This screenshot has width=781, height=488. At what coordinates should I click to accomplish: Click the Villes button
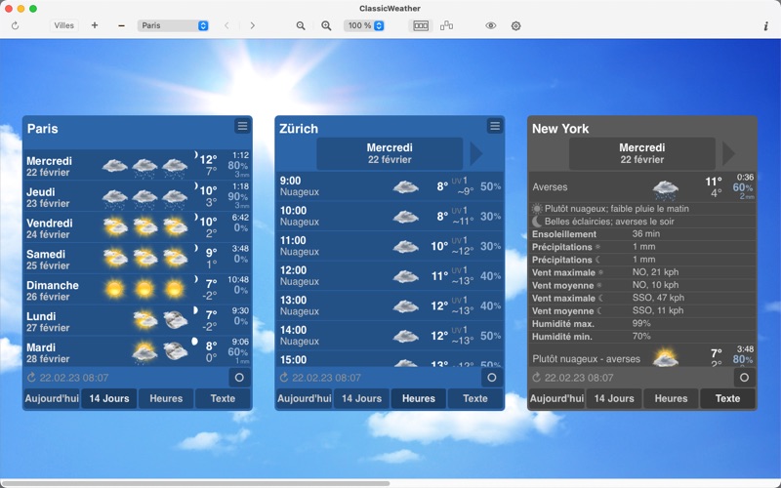pyautogui.click(x=64, y=25)
